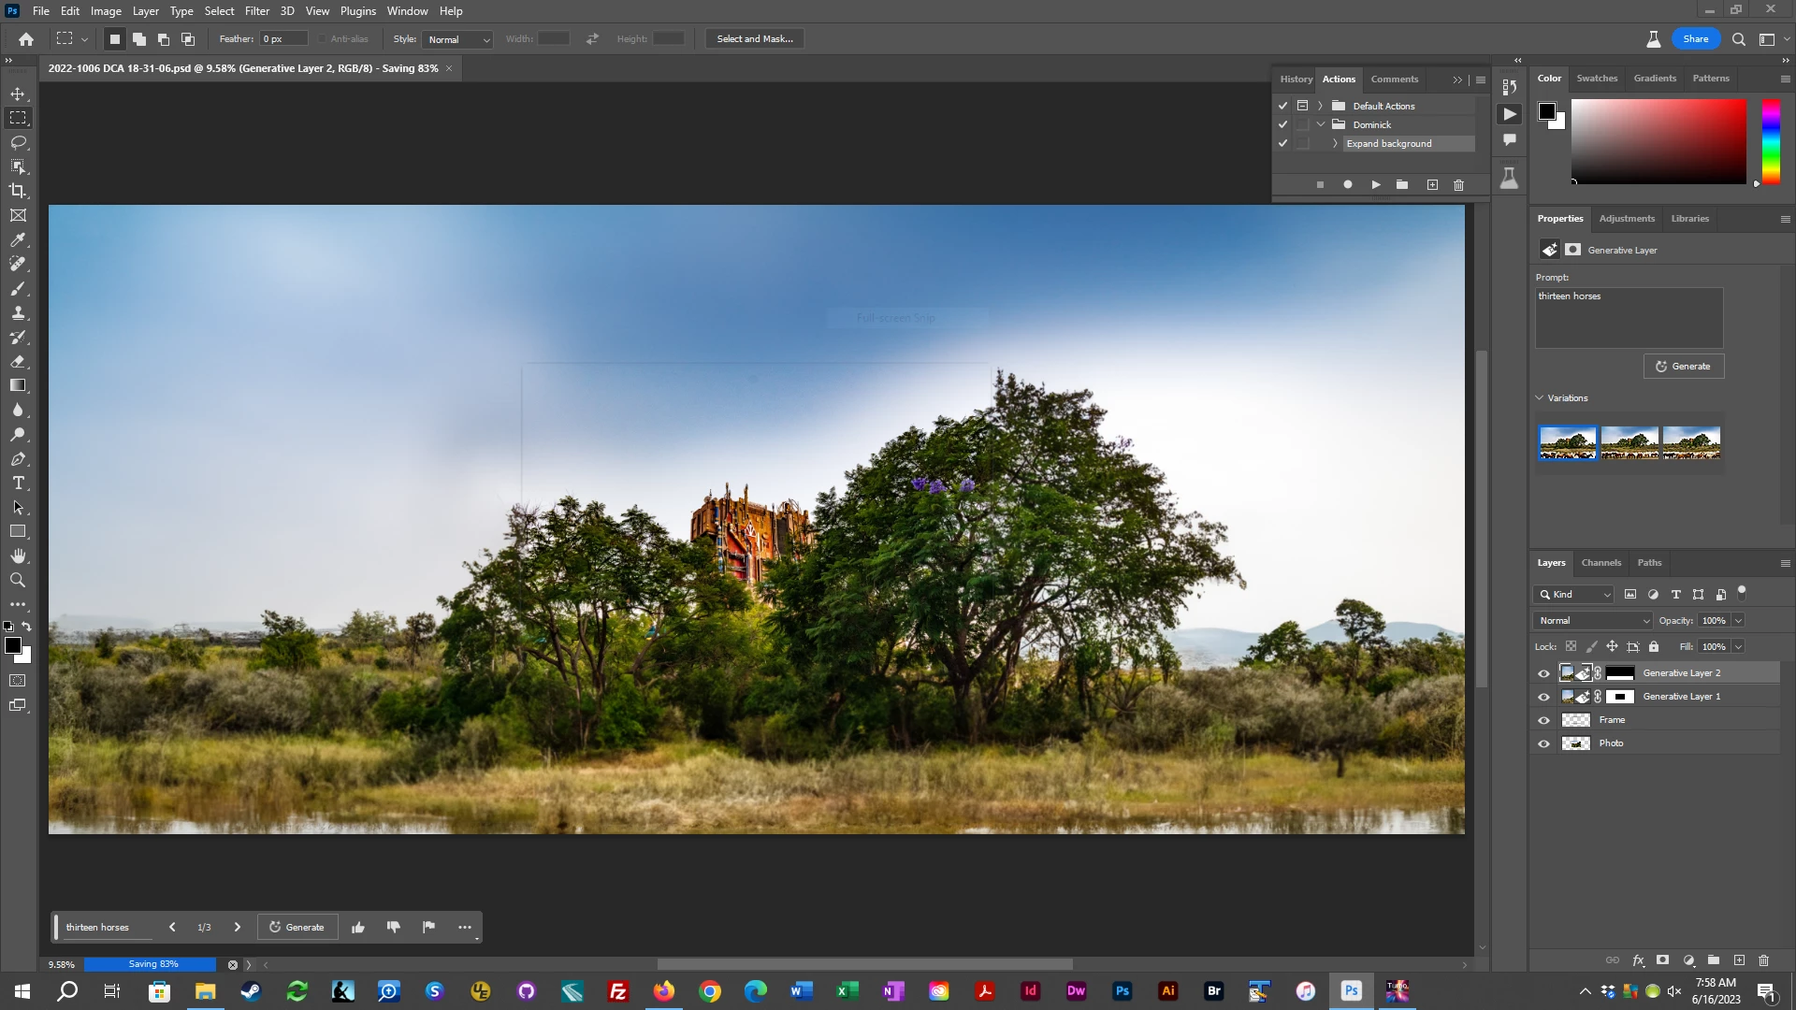This screenshot has width=1796, height=1010.
Task: Select the Lasso tool
Action: tap(18, 142)
